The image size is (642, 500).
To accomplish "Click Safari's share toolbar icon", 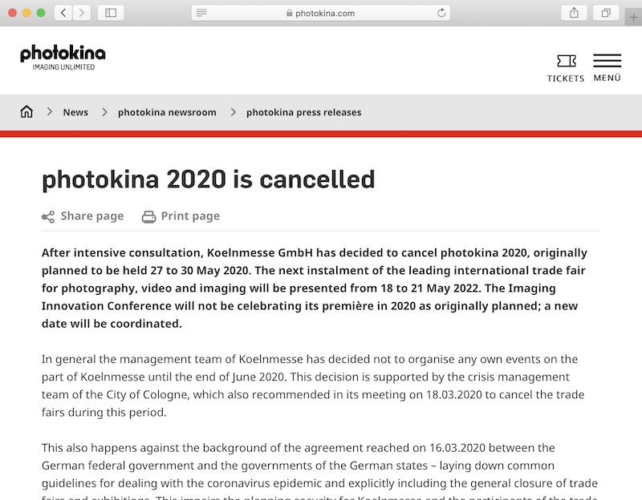I will (x=574, y=13).
